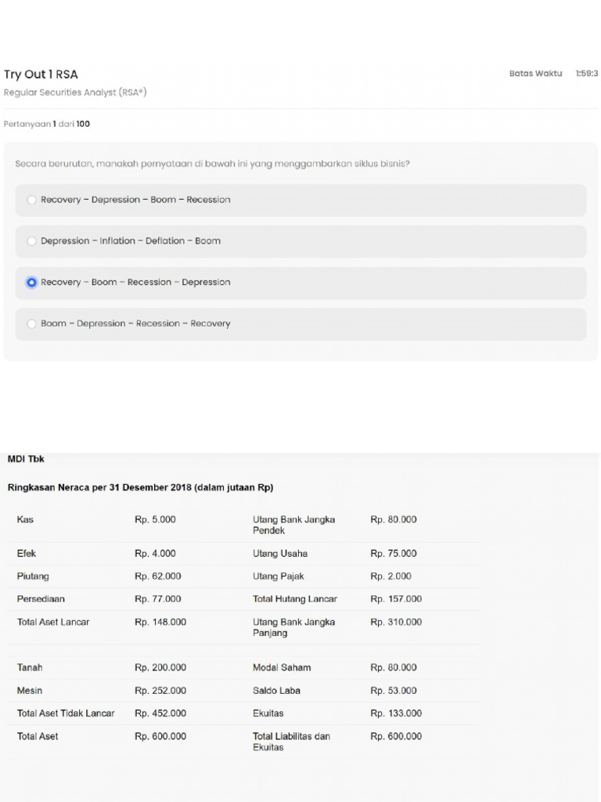This screenshot has width=601, height=802.
Task: Click the MDI Tbk company title
Action: (x=26, y=459)
